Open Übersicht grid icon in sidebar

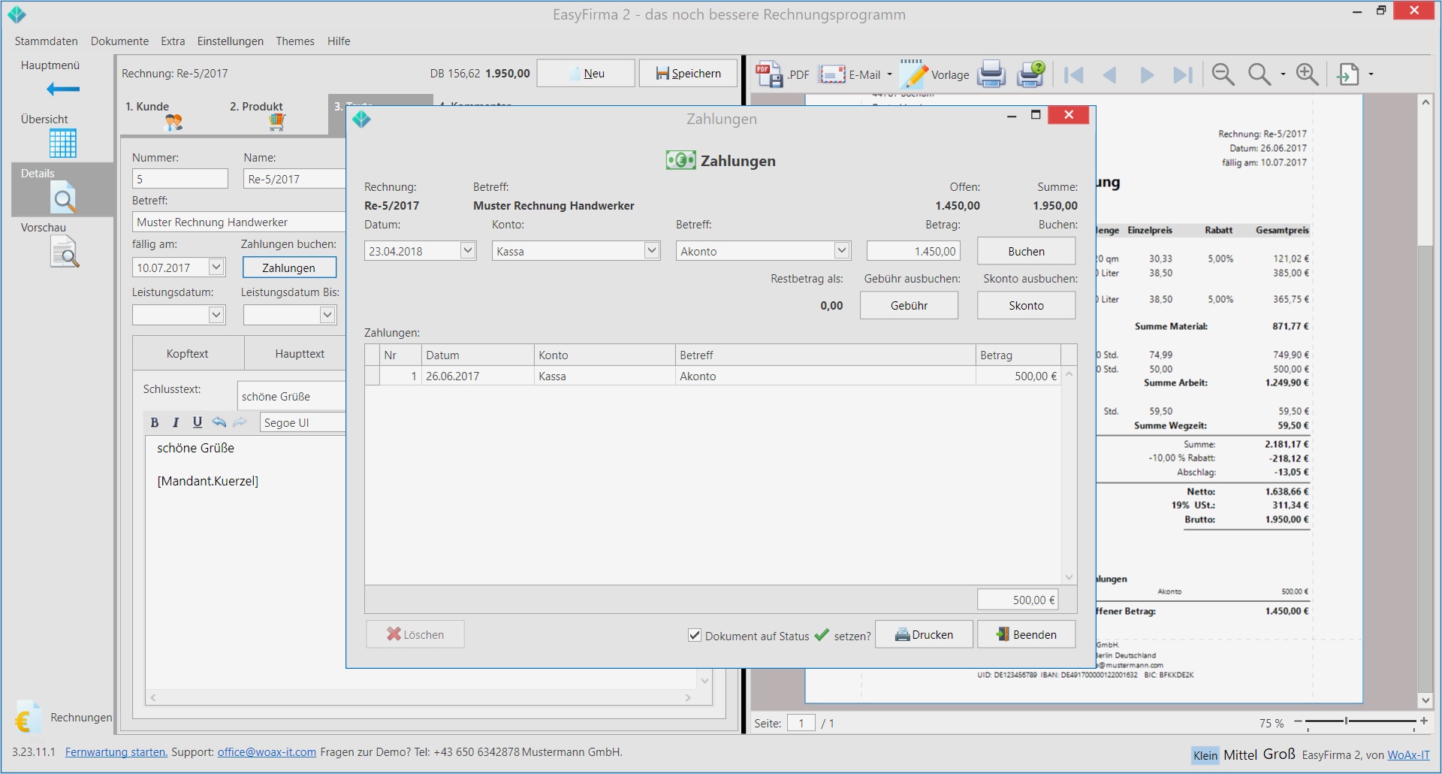pyautogui.click(x=62, y=143)
